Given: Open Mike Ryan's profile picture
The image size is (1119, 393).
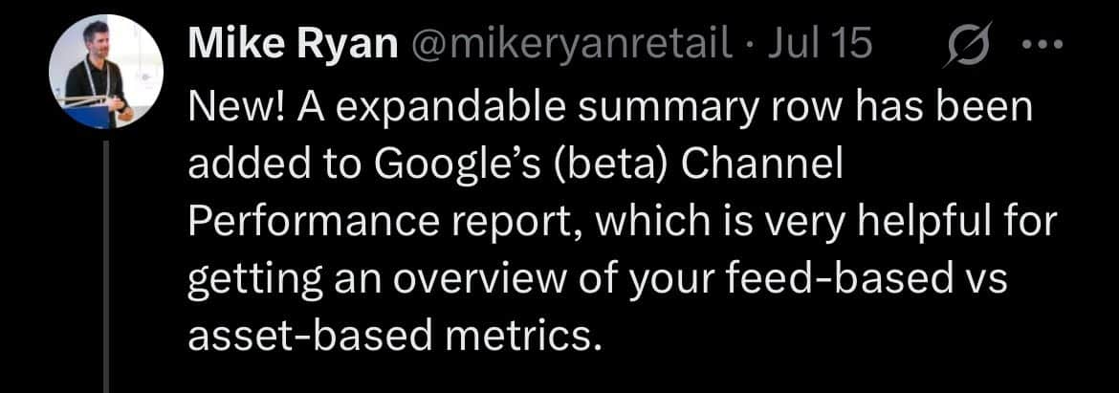Looking at the screenshot, I should 106,73.
